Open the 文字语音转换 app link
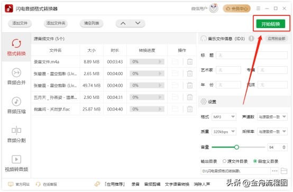 [177, 185]
